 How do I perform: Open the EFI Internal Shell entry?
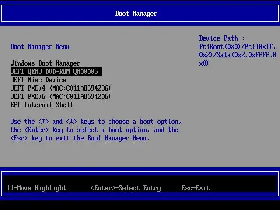pyautogui.click(x=42, y=105)
